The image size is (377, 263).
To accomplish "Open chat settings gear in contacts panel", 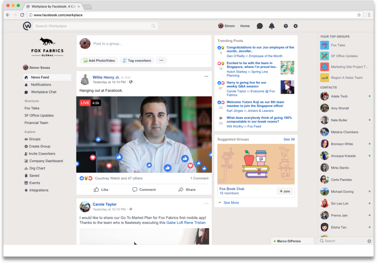I will tap(369, 241).
